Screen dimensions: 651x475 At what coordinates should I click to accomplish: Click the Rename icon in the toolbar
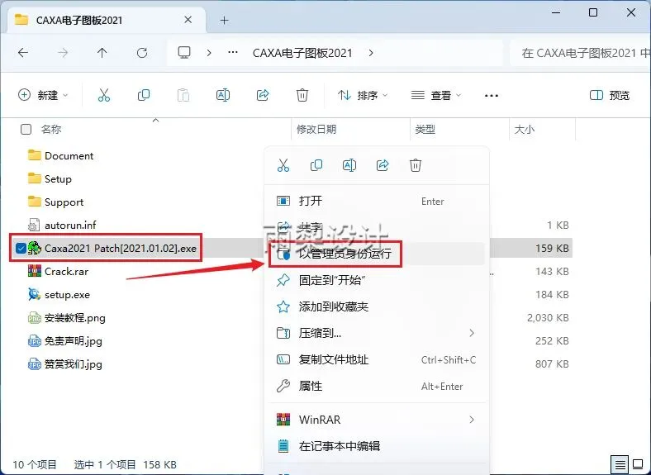(x=223, y=96)
